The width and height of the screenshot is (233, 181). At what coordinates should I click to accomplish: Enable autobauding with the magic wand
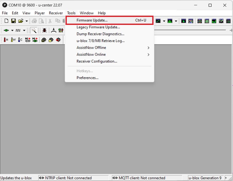[34, 30]
